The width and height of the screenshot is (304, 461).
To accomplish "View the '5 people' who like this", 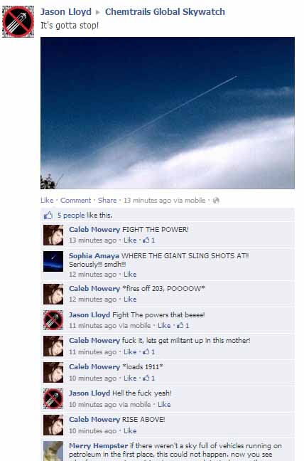I will pos(71,216).
